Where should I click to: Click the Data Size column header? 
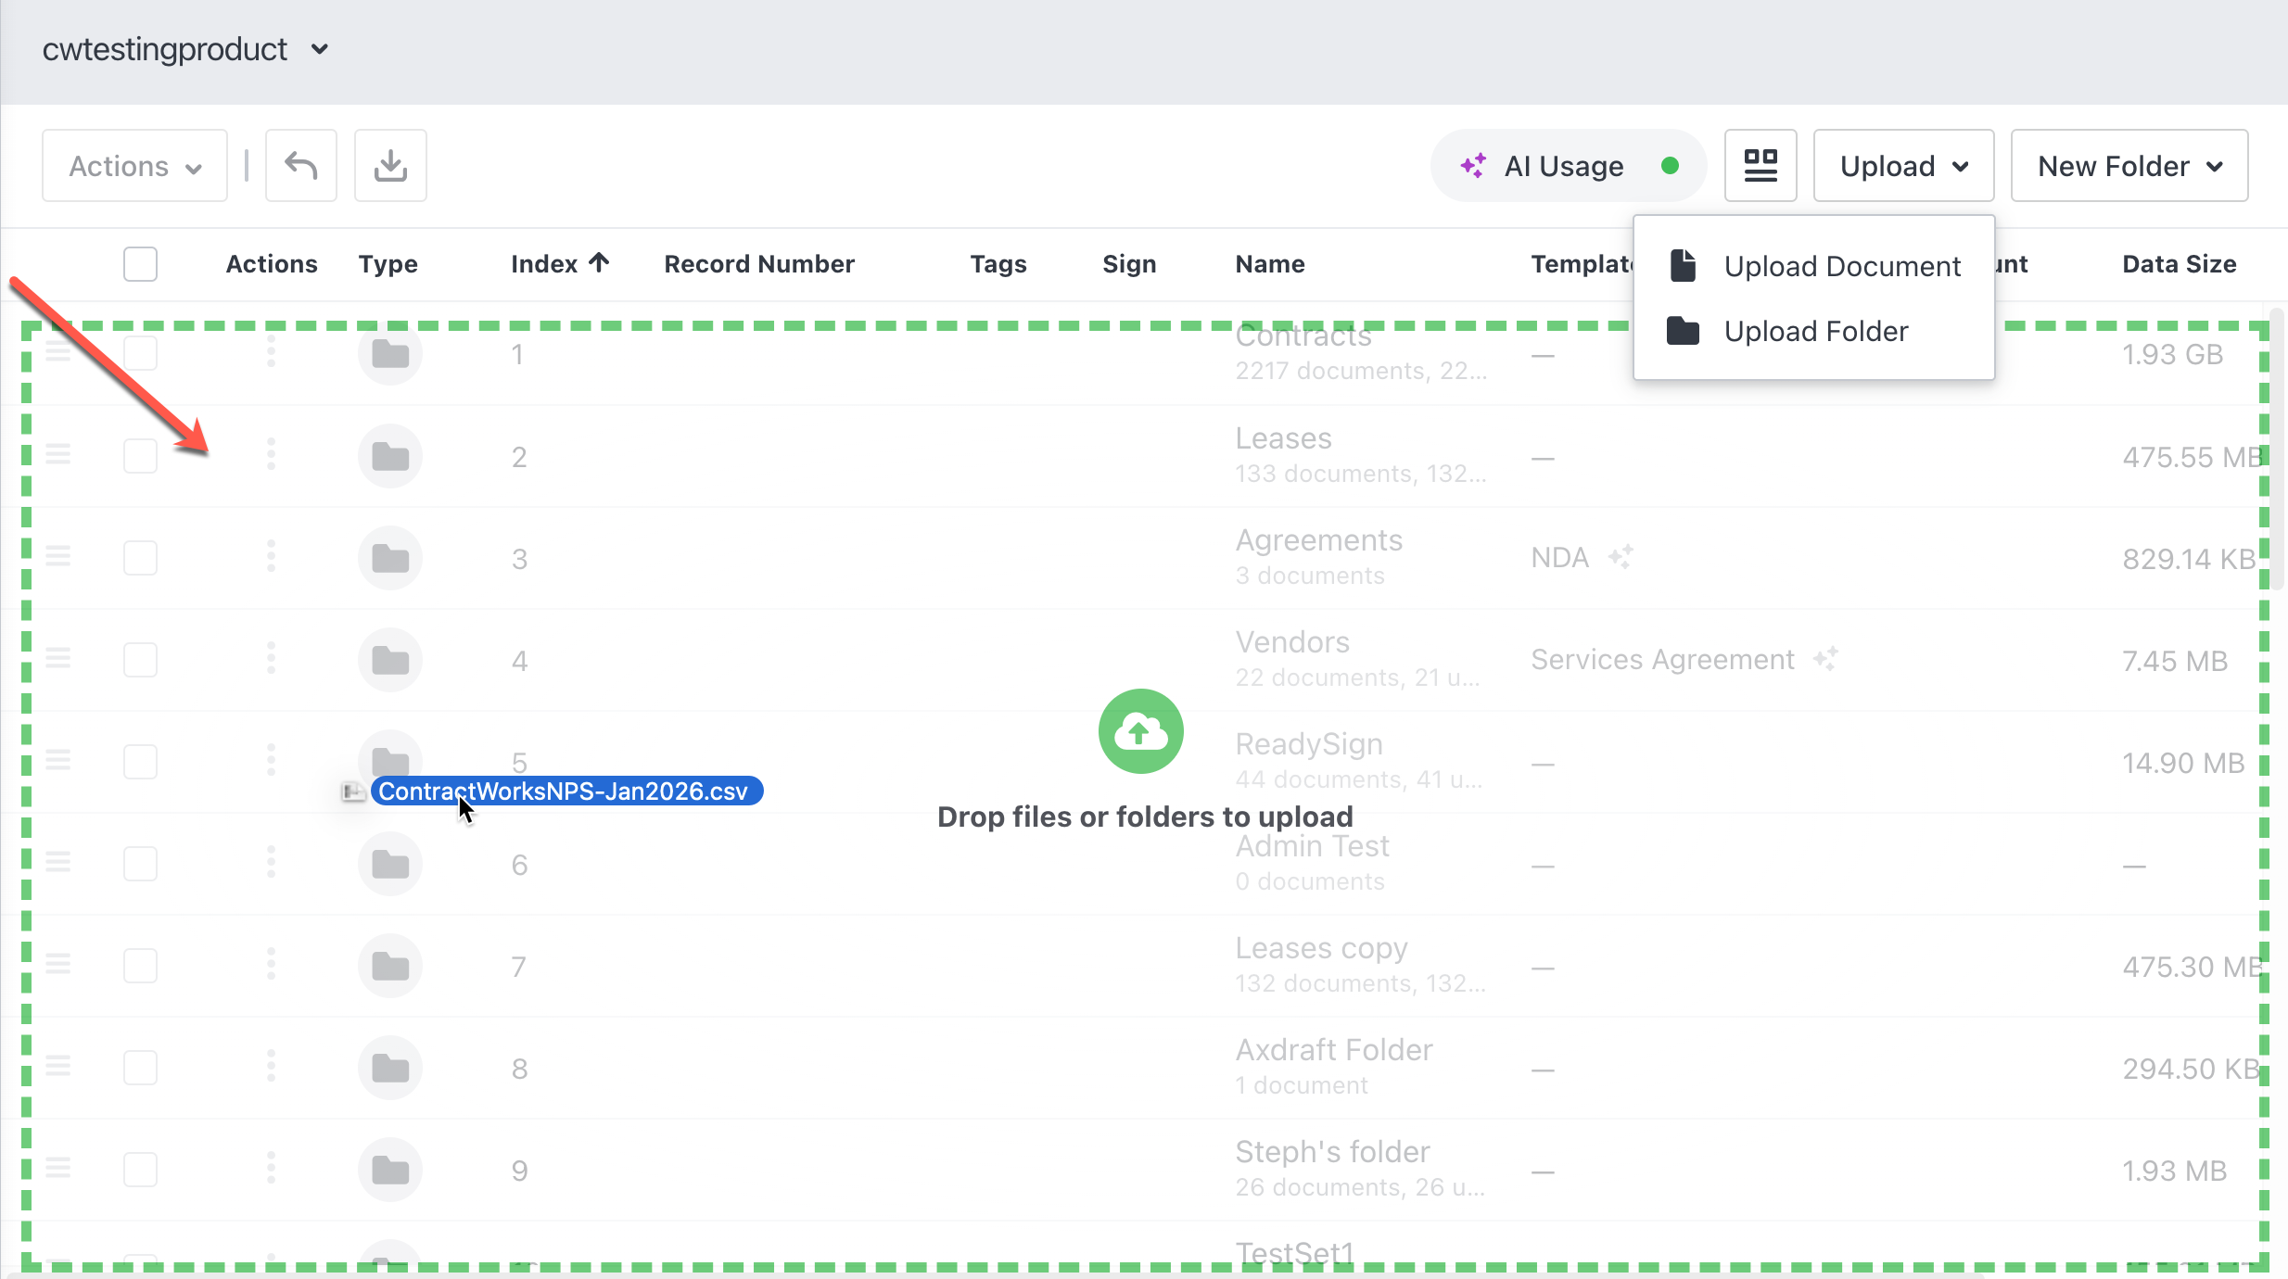click(2180, 264)
